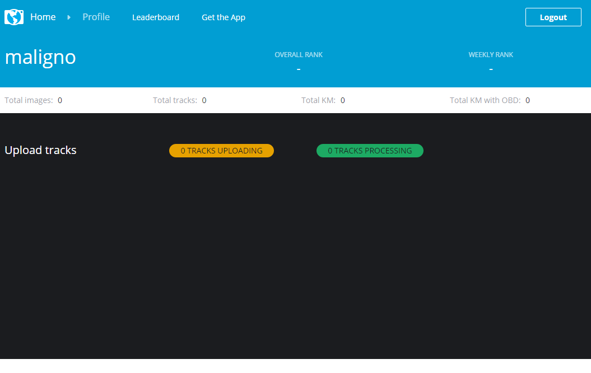The image size is (591, 373).
Task: Click the Logout button
Action: (553, 17)
